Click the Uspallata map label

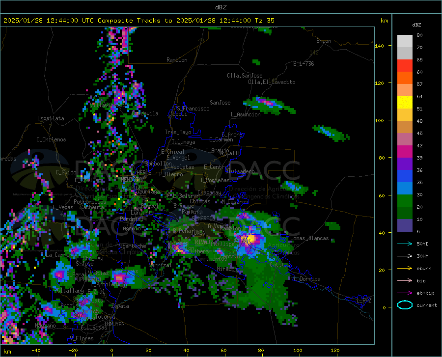[51, 118]
